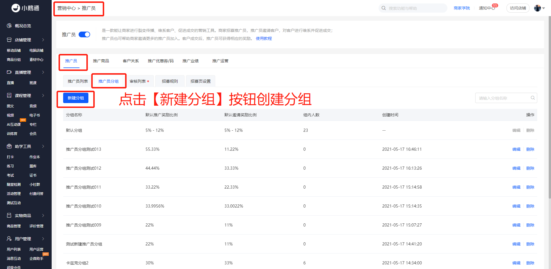Viewport: 551px width, 269px height.
Task: Delete group 推广员分组测试009
Action: coord(530,225)
